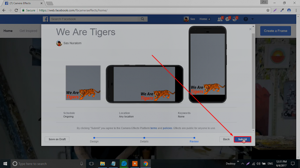Click the landscape phone preview
This screenshot has width=300, height=168.
(144, 84)
